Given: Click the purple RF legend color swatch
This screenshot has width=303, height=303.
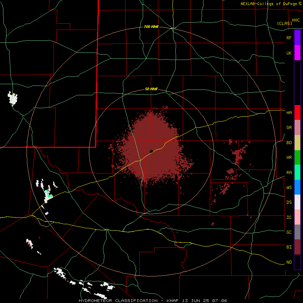Looking at the screenshot, I should coord(297,38).
